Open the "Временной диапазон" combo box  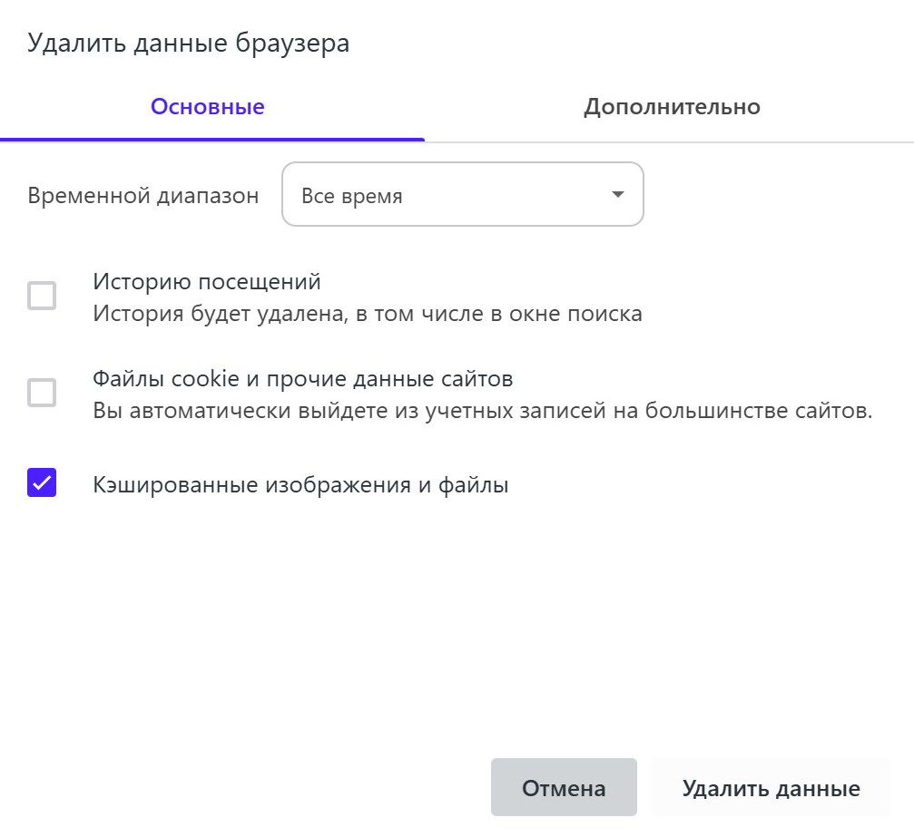point(462,195)
